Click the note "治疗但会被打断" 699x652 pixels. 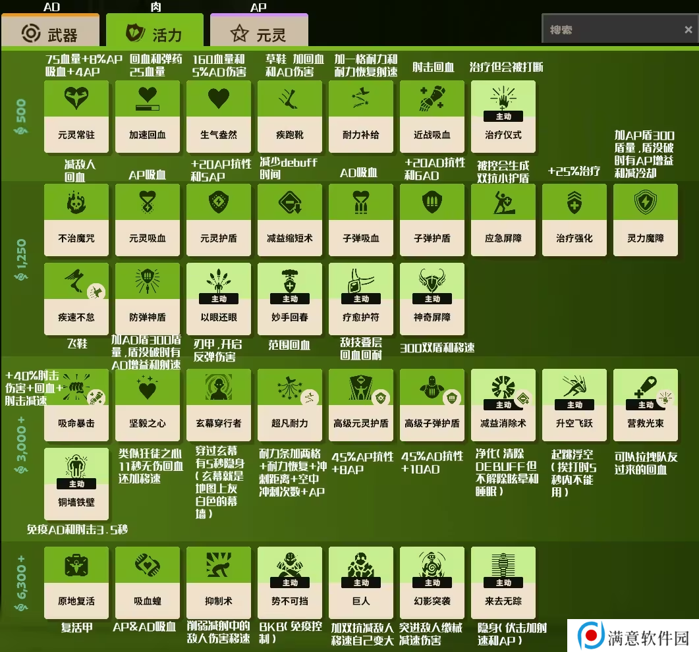tap(506, 67)
